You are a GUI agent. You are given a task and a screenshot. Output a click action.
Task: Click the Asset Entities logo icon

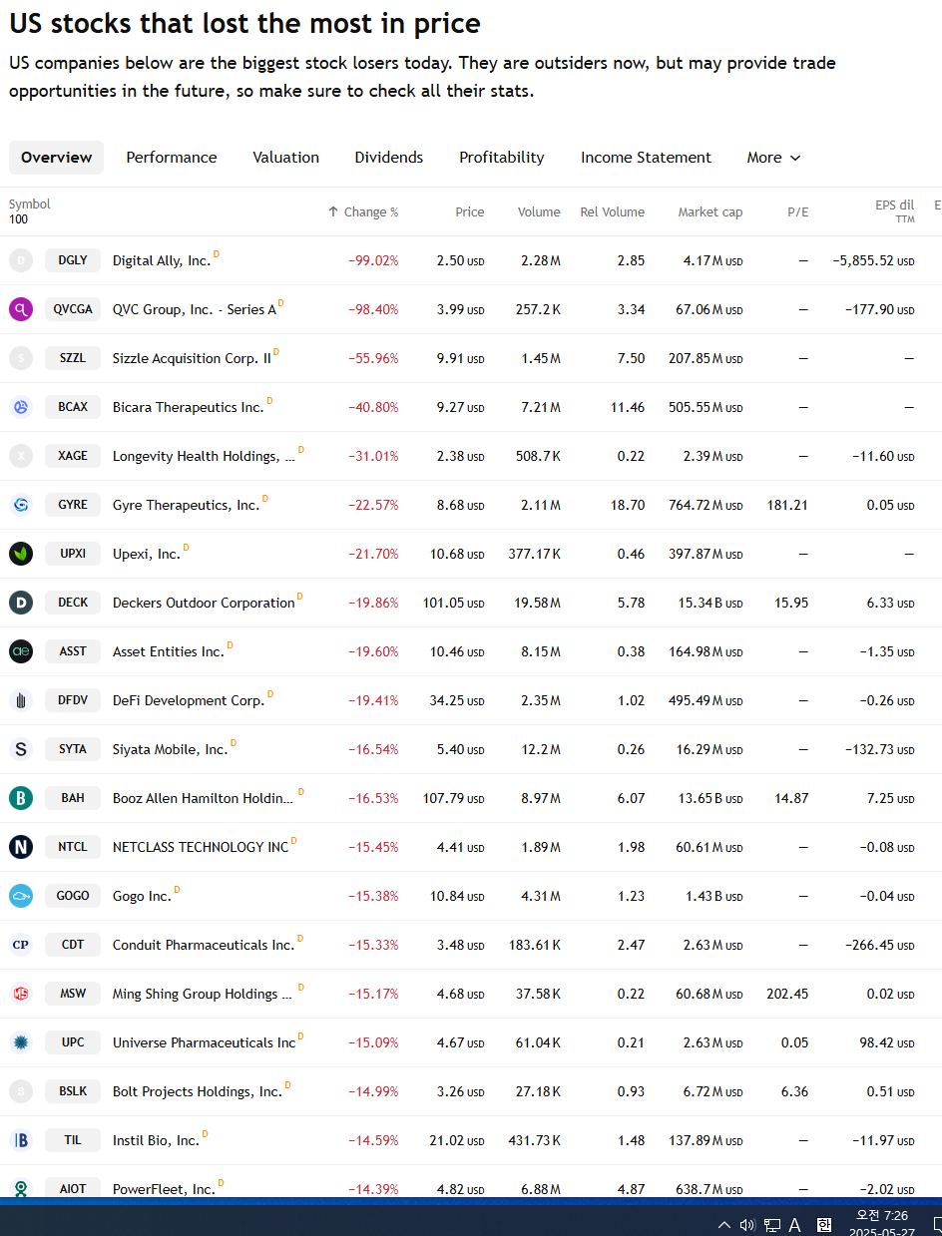click(x=21, y=651)
